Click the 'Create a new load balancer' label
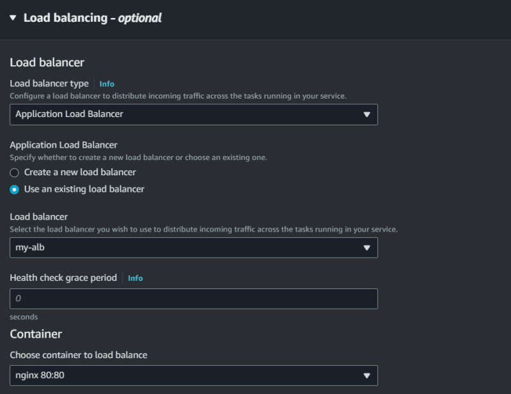511x394 pixels. pos(80,172)
